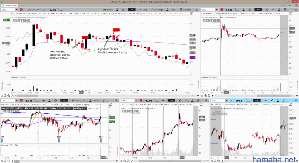Image resolution: width=299 pixels, height=163 pixels.
Task: Open the Patterns menu in main chart
Action: click(185, 10)
